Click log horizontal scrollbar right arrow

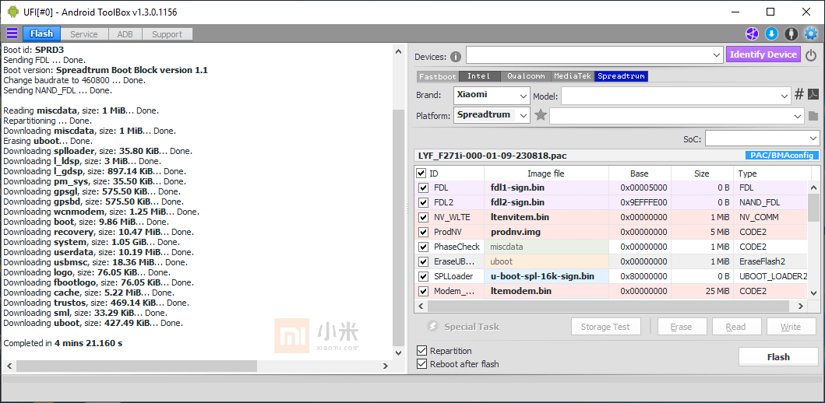(385, 366)
